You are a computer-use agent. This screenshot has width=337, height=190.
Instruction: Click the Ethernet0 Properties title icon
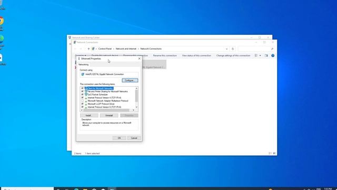pos(79,59)
